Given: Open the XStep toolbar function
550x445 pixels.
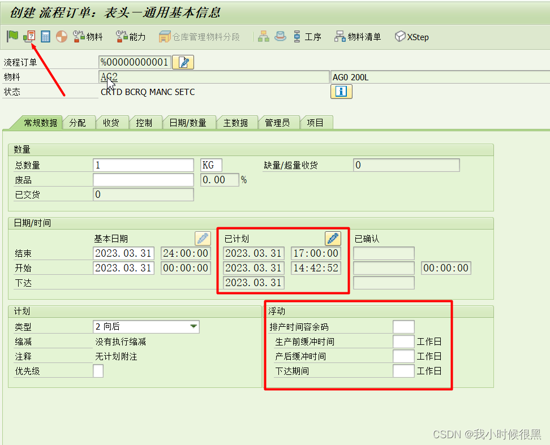Looking at the screenshot, I should click(x=411, y=37).
